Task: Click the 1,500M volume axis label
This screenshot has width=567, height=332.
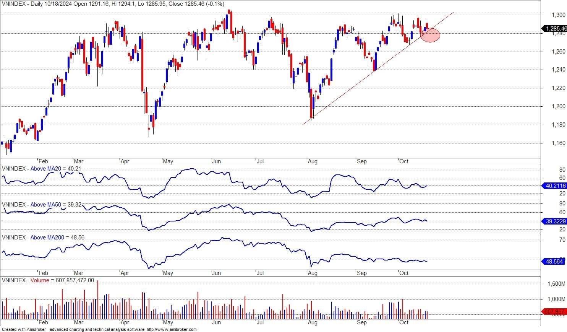Action: point(557,284)
